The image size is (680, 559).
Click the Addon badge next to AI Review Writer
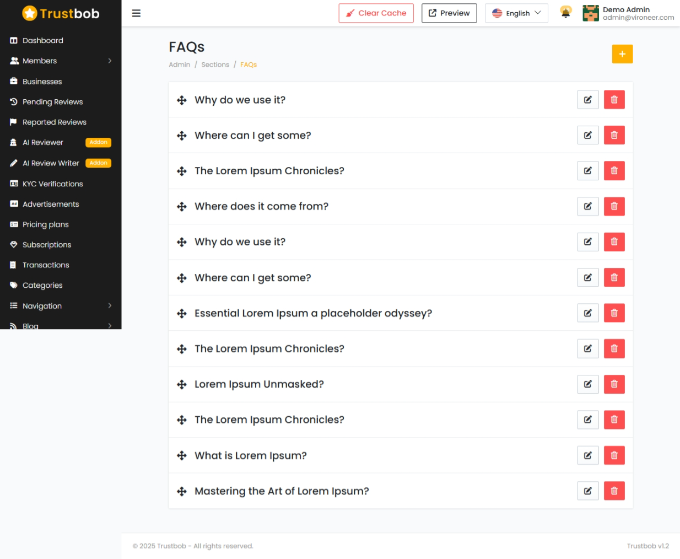(x=99, y=163)
